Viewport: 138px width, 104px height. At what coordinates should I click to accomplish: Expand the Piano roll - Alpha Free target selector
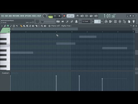click(62, 26)
